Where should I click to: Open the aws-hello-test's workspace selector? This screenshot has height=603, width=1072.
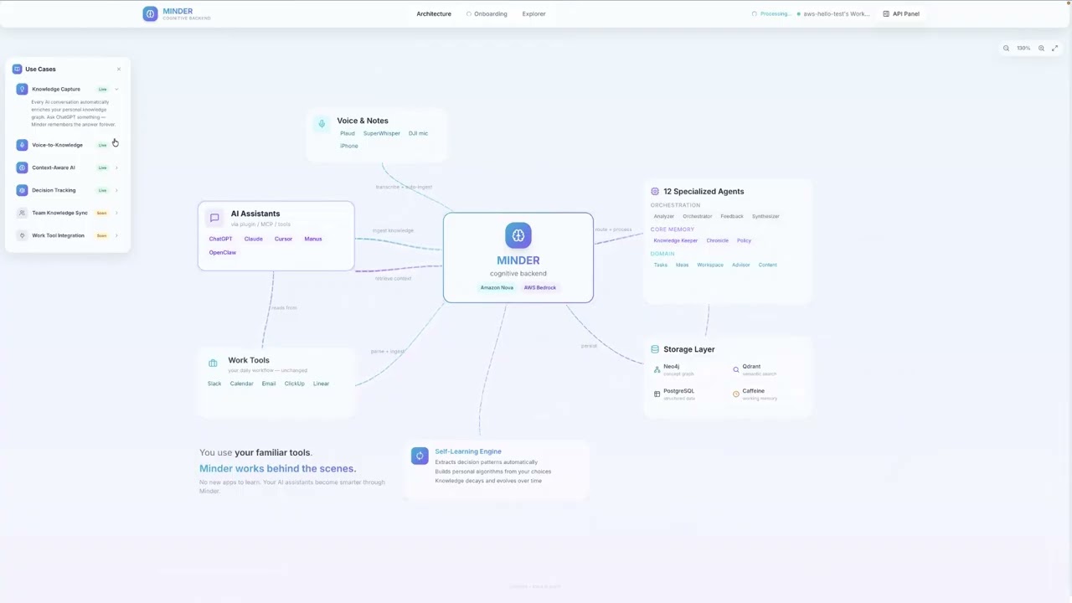pyautogui.click(x=833, y=13)
